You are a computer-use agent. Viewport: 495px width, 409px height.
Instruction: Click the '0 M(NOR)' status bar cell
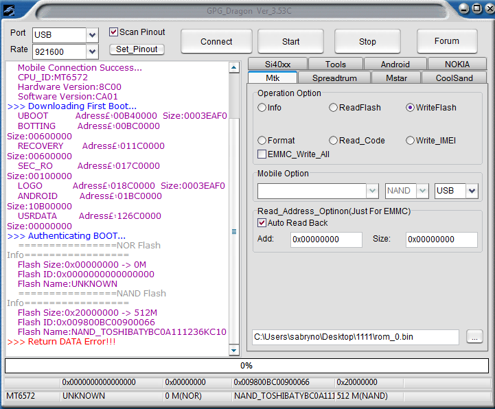(x=198, y=396)
